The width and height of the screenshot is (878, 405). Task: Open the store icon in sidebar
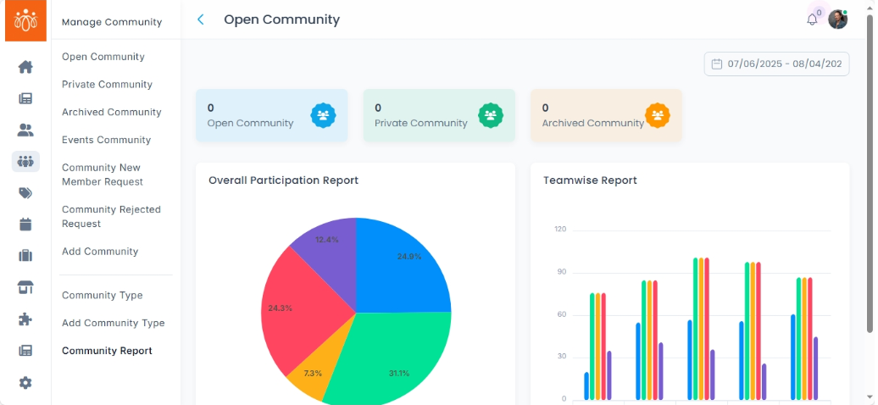tap(25, 288)
